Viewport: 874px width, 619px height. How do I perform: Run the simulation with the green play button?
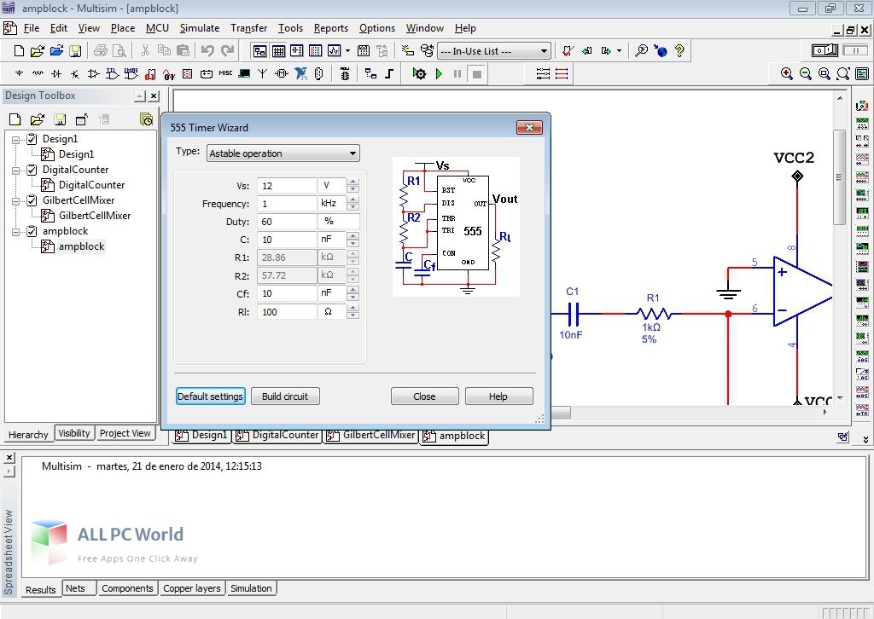[x=440, y=73]
